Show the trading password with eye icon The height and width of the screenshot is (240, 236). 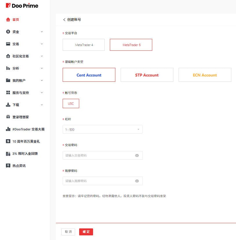[137, 156]
